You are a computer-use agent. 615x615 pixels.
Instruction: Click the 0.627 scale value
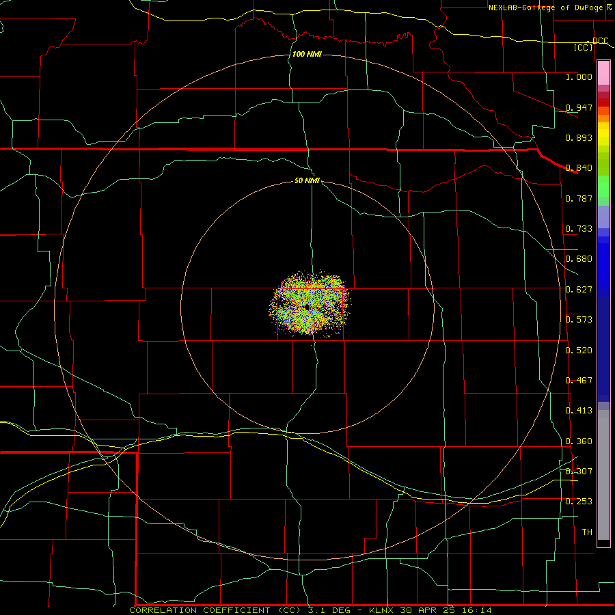coord(579,290)
